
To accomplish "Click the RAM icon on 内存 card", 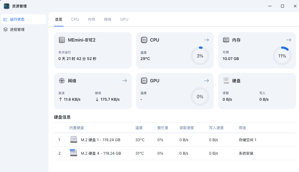I will tap(226, 40).
